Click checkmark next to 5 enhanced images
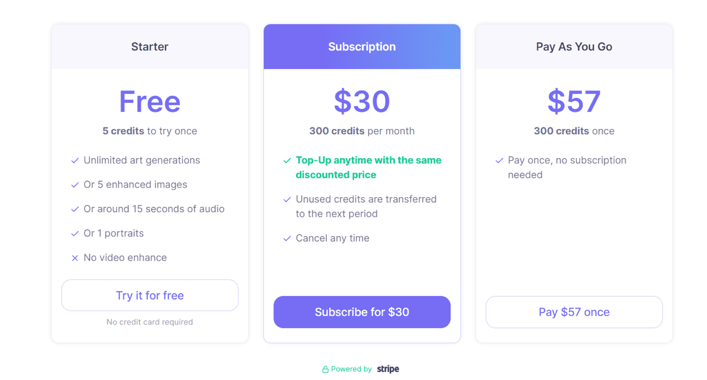The image size is (707, 380). (x=75, y=185)
